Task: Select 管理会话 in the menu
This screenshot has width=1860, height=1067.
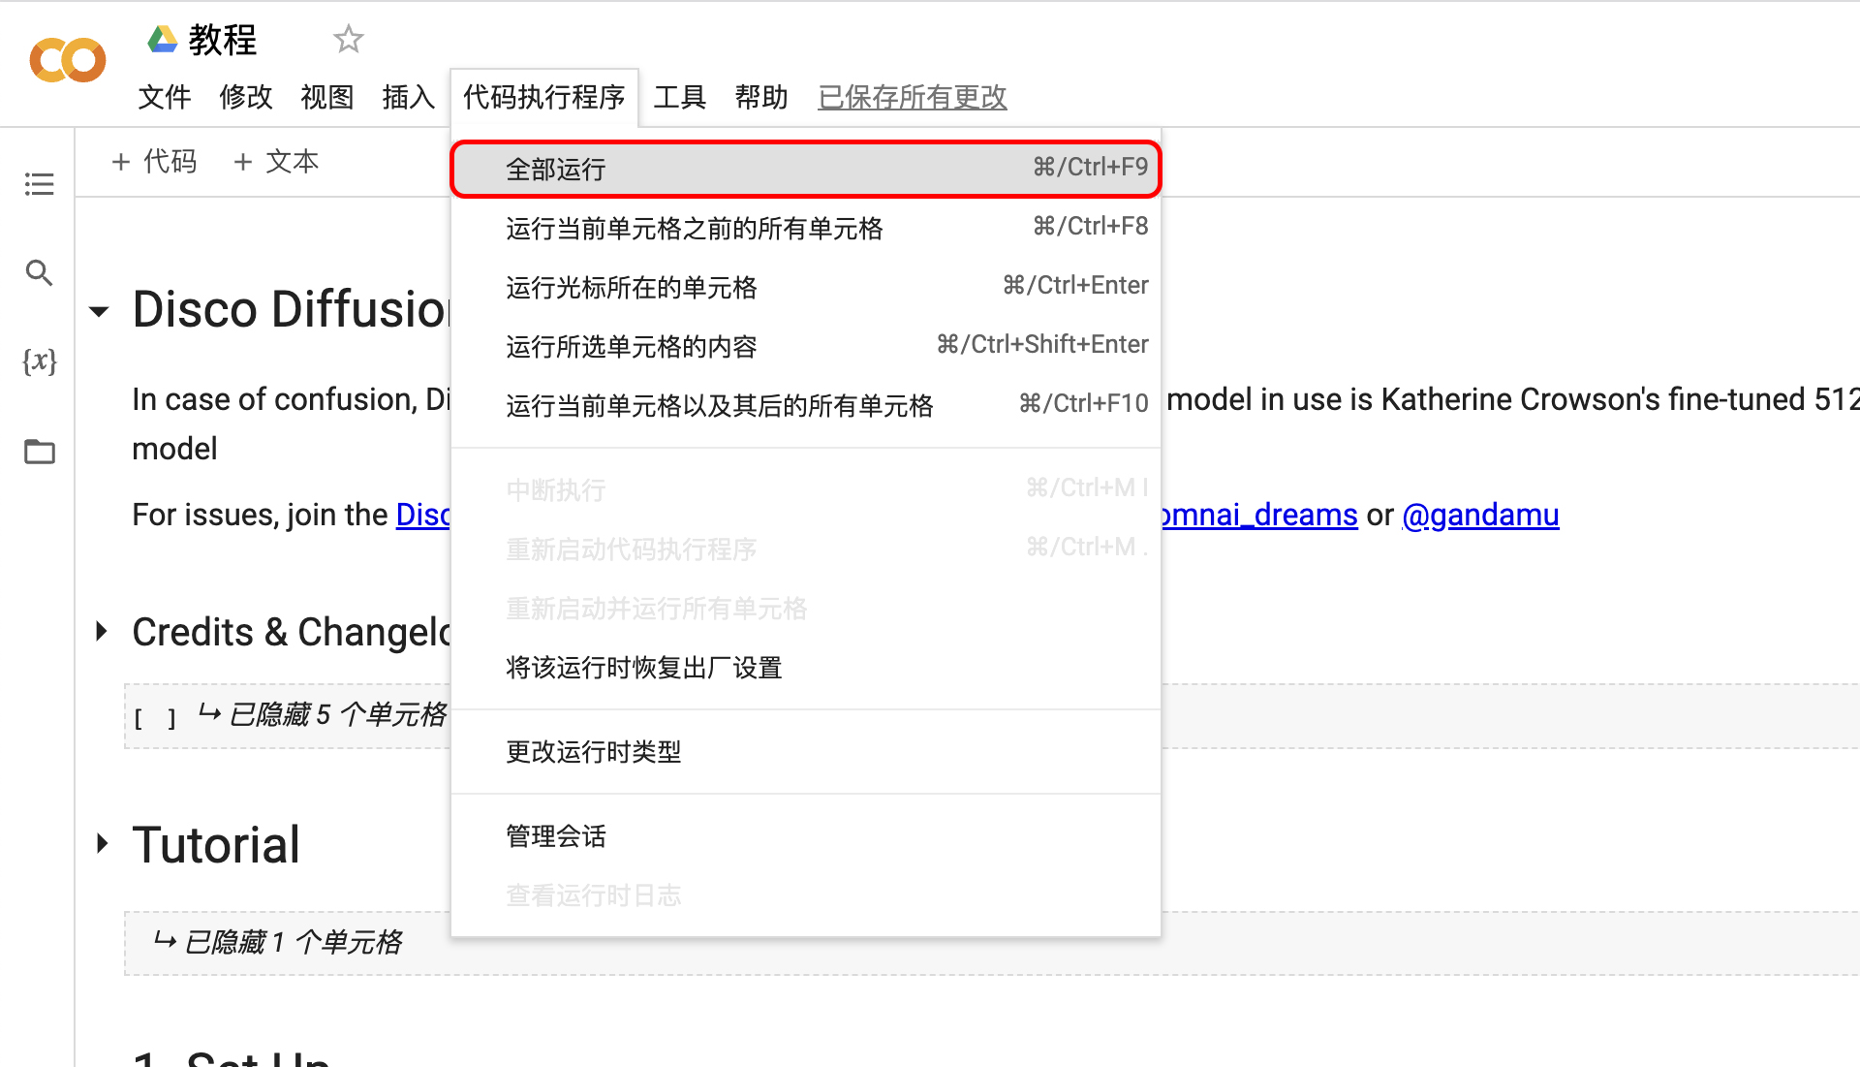Action: point(555,836)
